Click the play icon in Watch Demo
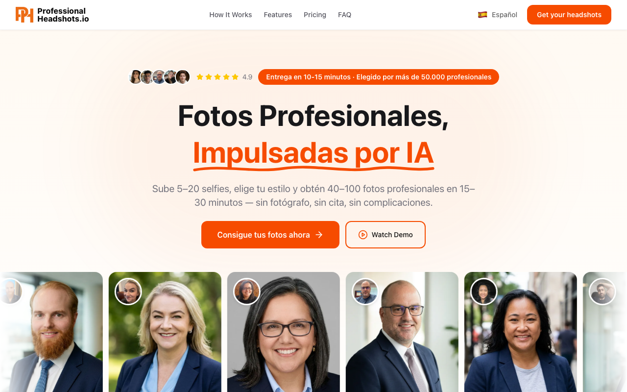Screen dimensions: 627x392 pos(362,235)
